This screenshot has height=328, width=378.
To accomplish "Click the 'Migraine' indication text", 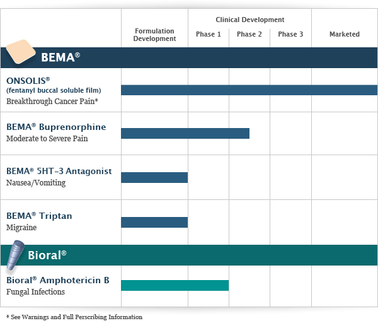I will coord(21,227).
